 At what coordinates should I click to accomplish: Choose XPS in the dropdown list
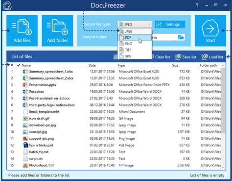pos(135,56)
